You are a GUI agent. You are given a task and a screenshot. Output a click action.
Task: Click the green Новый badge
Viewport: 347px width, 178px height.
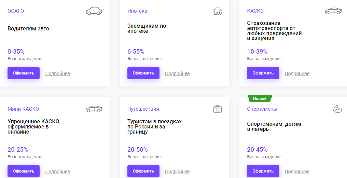pyautogui.click(x=260, y=99)
